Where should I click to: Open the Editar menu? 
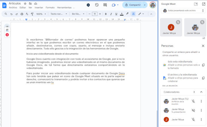pos(23,7)
